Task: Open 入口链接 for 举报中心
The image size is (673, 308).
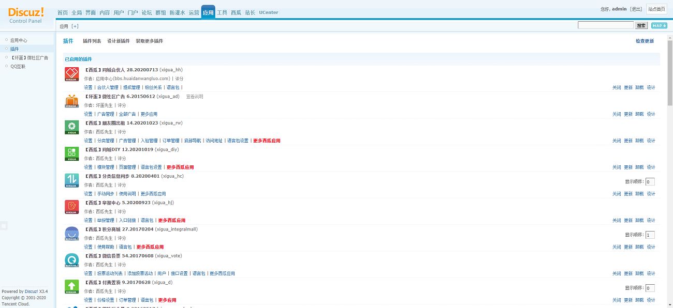Action: [x=127, y=221]
